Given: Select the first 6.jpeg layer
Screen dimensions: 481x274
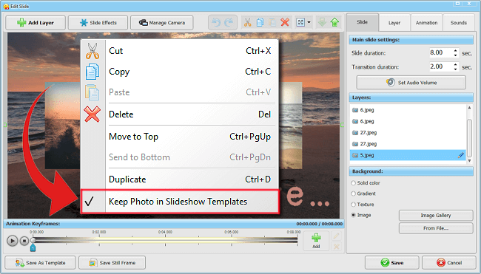Looking at the screenshot, I should pyautogui.click(x=408, y=110).
